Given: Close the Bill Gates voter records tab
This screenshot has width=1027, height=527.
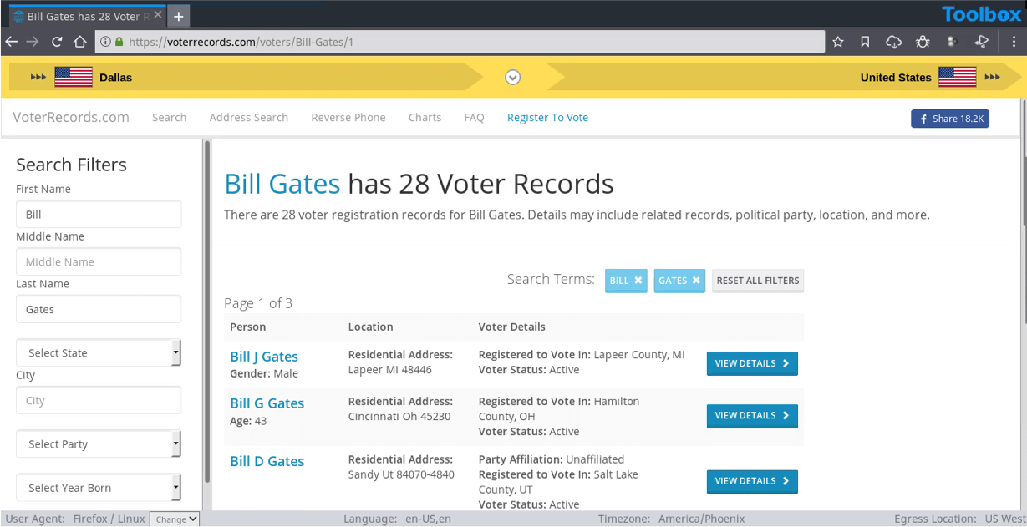Looking at the screenshot, I should point(158,15).
